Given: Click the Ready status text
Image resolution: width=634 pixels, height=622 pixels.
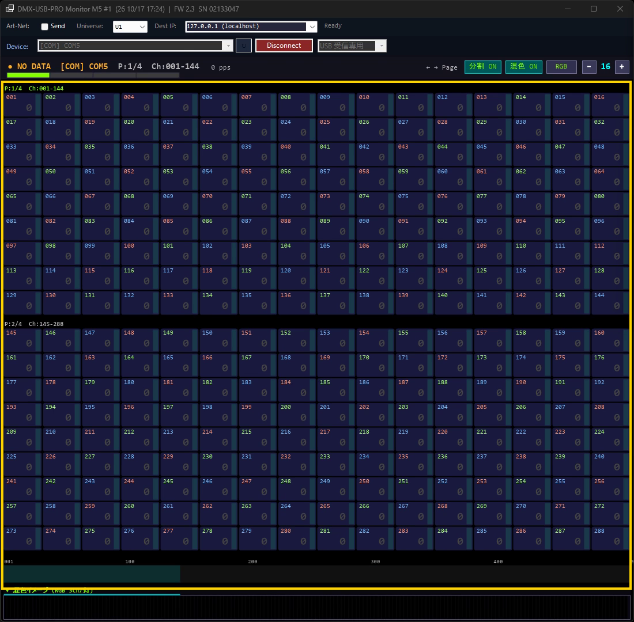Looking at the screenshot, I should pyautogui.click(x=333, y=26).
